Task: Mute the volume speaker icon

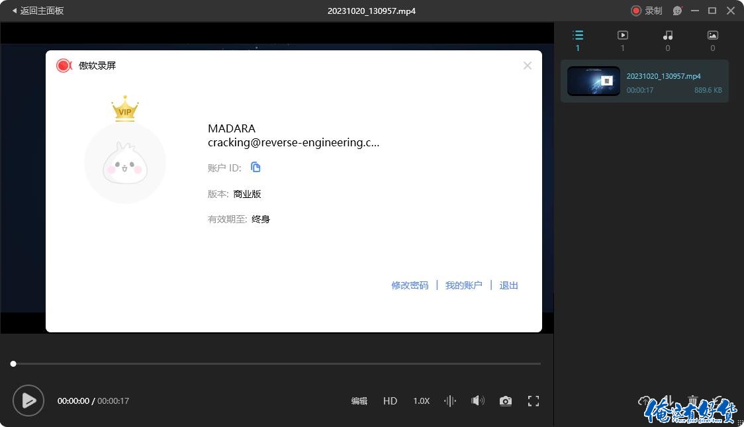Action: coord(478,401)
